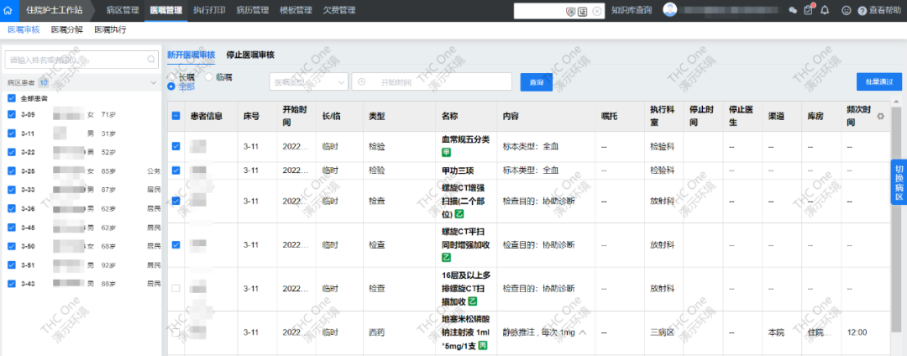Click the patient search magnifier icon
907x356 pixels.
pyautogui.click(x=151, y=60)
